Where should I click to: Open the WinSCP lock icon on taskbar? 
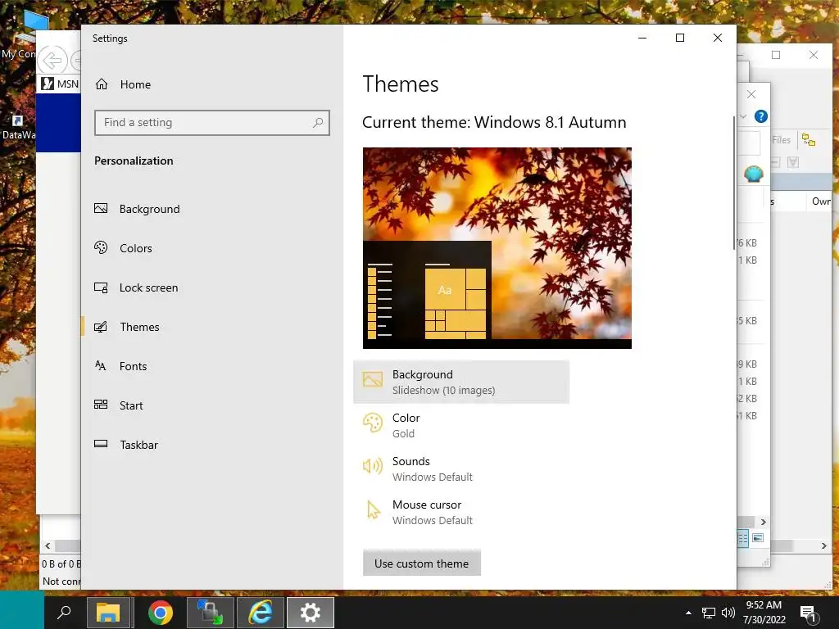tap(211, 613)
